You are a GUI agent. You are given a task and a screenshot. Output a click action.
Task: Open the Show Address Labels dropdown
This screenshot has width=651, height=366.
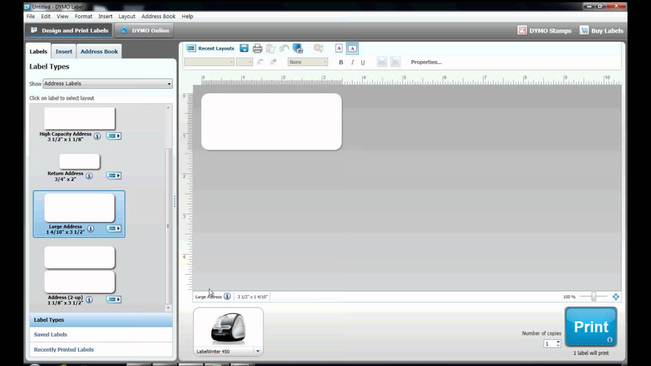tap(107, 83)
